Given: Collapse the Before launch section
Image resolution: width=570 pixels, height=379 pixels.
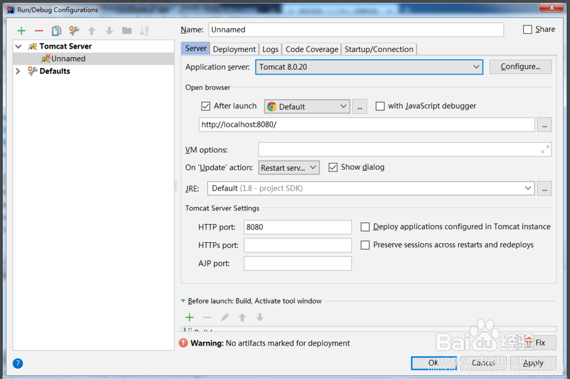Looking at the screenshot, I should coord(183,301).
